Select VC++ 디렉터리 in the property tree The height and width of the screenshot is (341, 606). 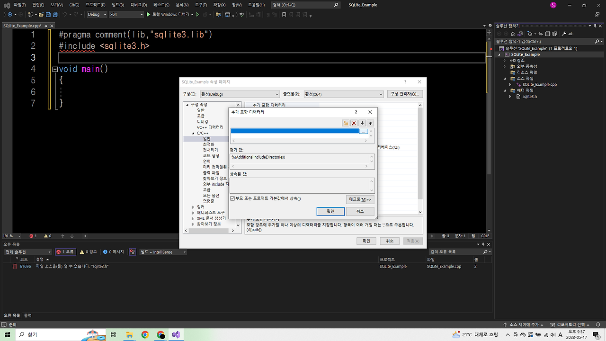click(210, 127)
